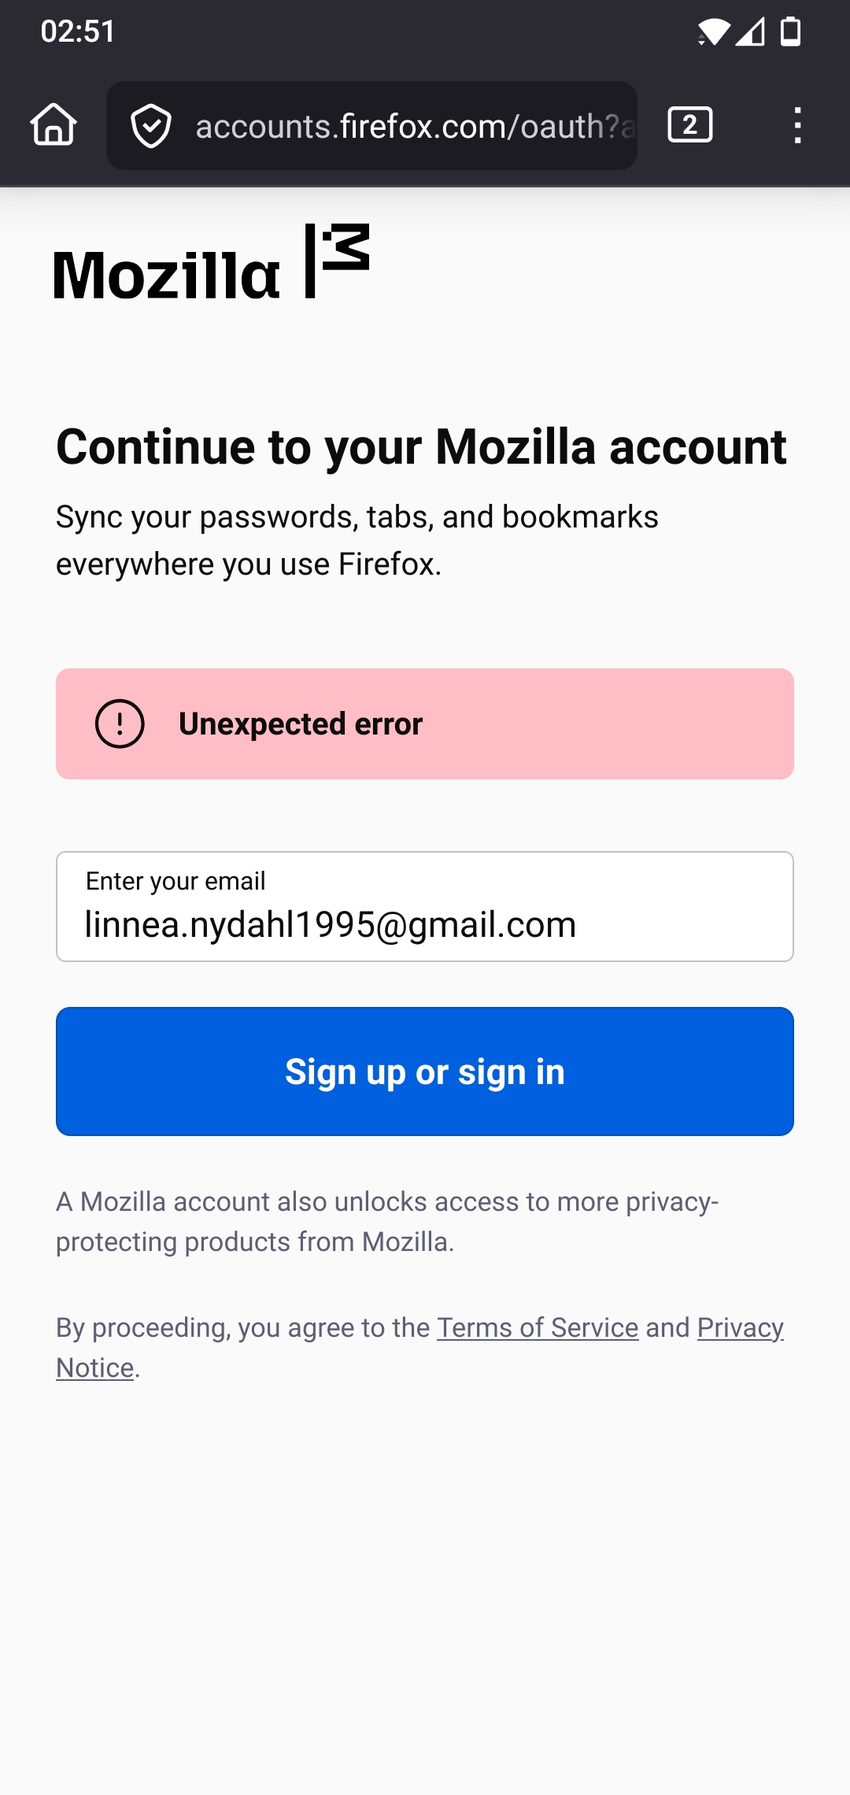Open the Terms of Service link

(x=538, y=1327)
